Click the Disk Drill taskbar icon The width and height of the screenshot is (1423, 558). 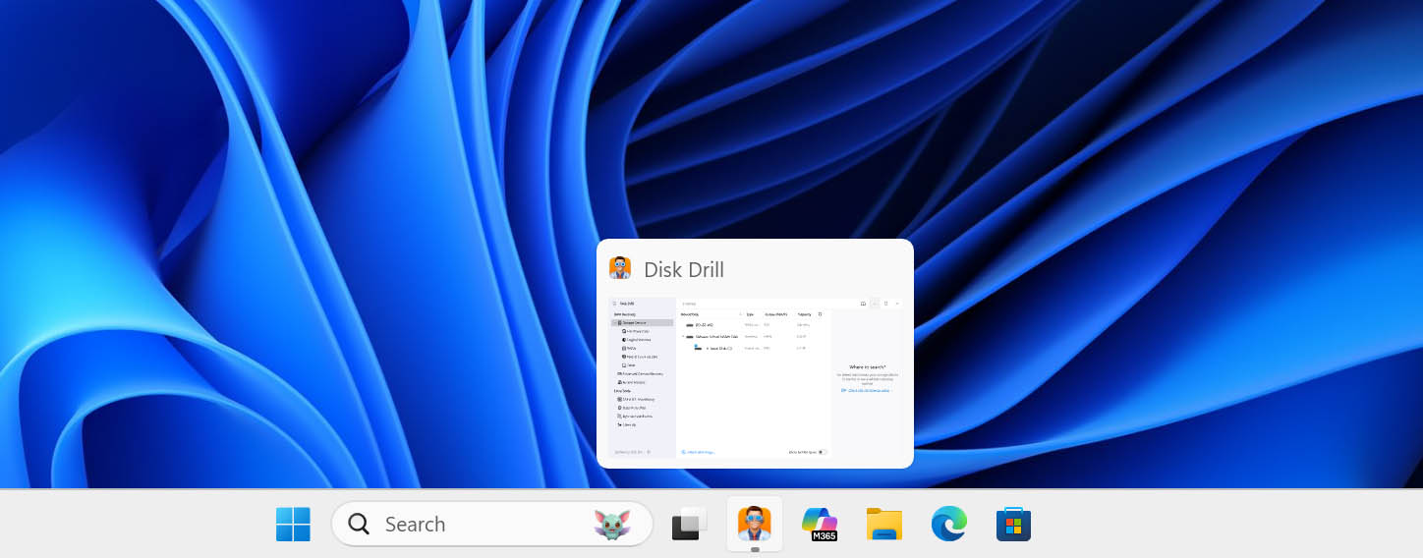(755, 524)
